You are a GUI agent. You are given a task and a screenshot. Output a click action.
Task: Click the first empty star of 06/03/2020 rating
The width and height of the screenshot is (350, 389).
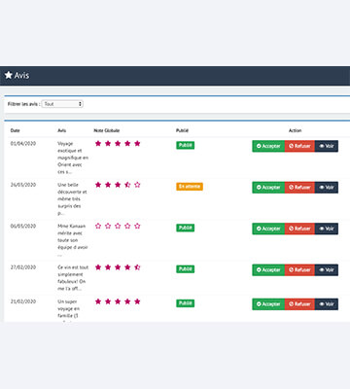coord(98,226)
